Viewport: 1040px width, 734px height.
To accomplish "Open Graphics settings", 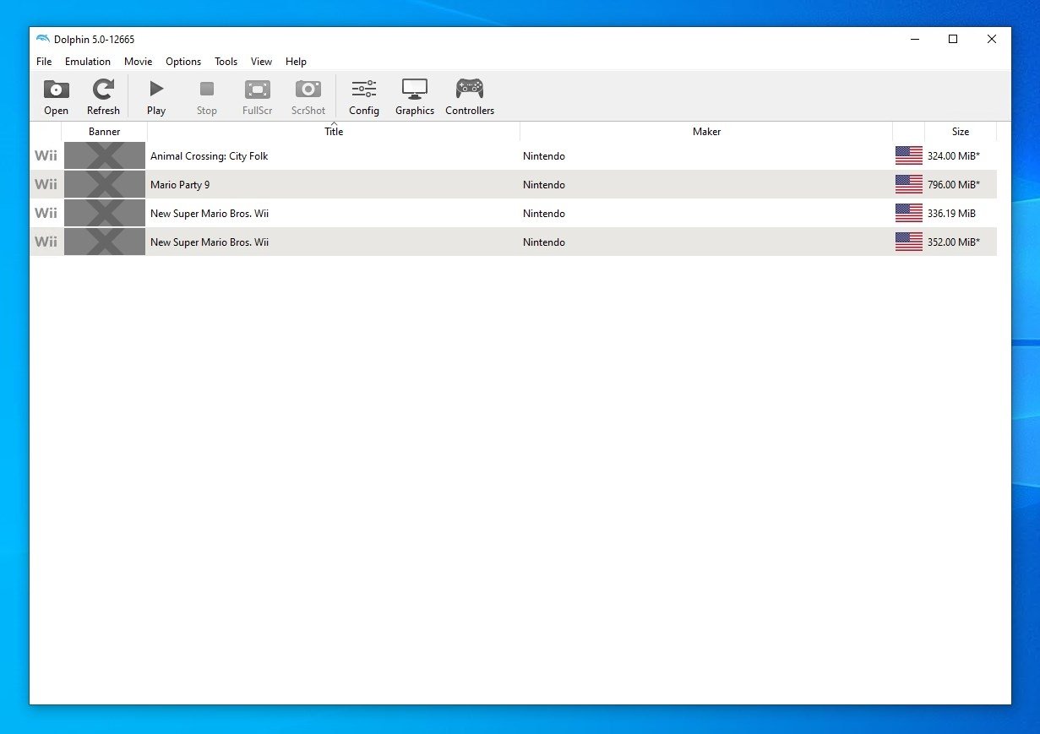I will click(415, 97).
